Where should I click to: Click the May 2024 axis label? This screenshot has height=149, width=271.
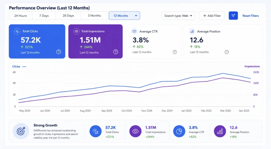pos(25,111)
